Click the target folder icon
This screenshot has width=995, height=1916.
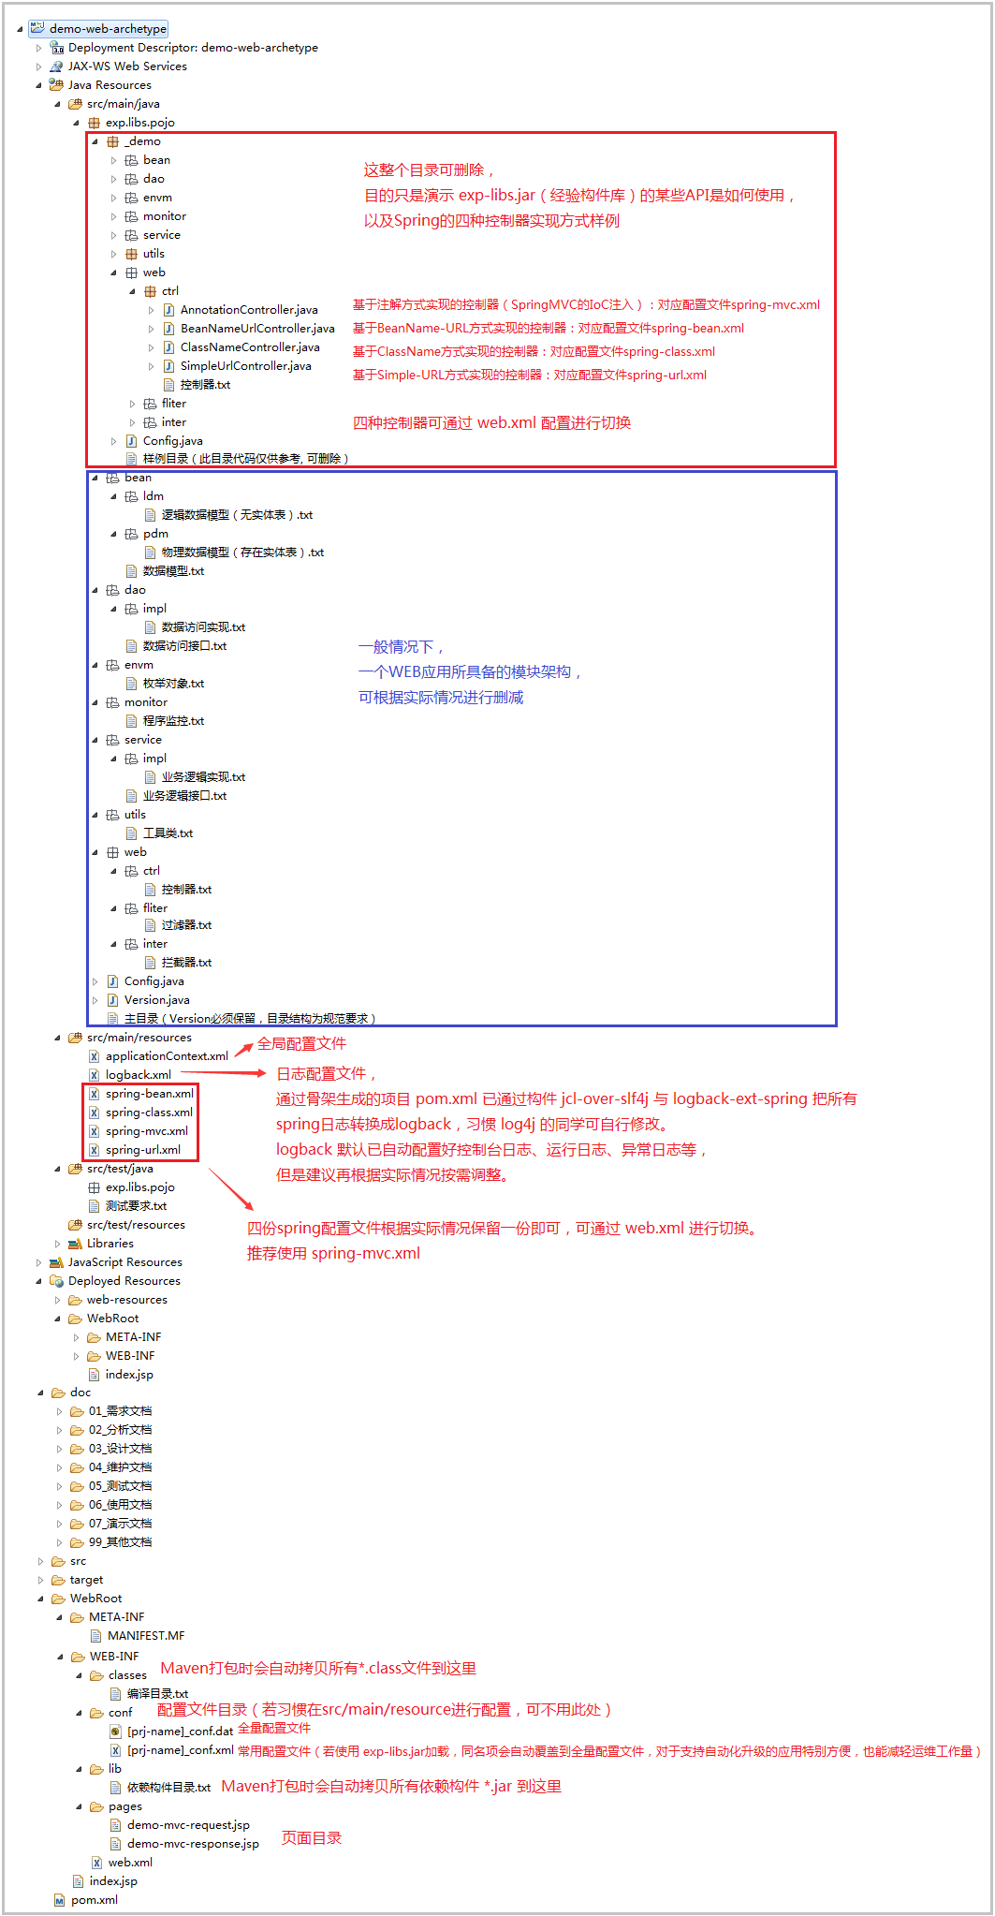pyautogui.click(x=58, y=1580)
